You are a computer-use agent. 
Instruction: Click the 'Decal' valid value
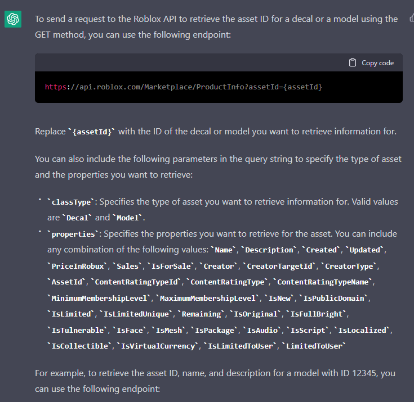77,218
